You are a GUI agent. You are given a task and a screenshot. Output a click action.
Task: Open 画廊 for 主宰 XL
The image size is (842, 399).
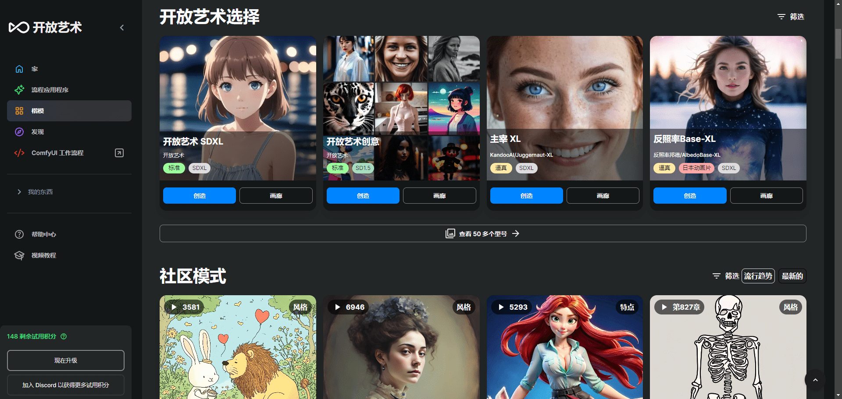(x=603, y=196)
